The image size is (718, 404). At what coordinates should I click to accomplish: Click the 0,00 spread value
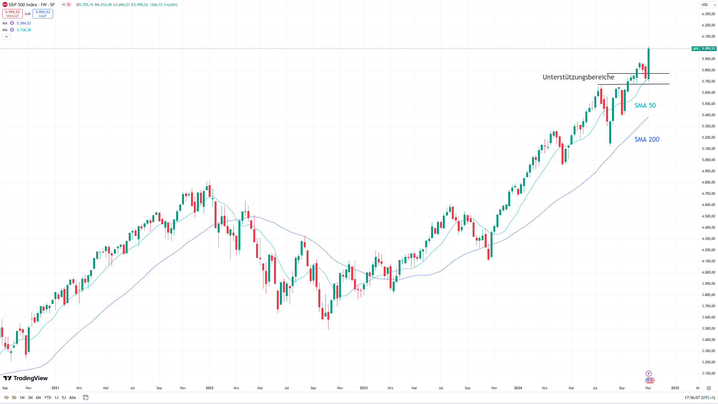click(27, 14)
